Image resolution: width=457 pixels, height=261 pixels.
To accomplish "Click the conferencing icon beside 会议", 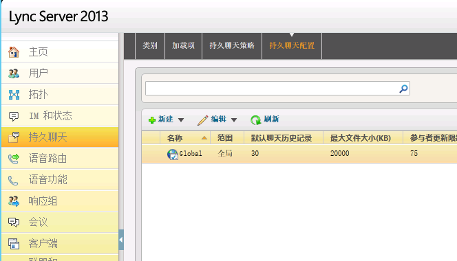I will 13,223.
